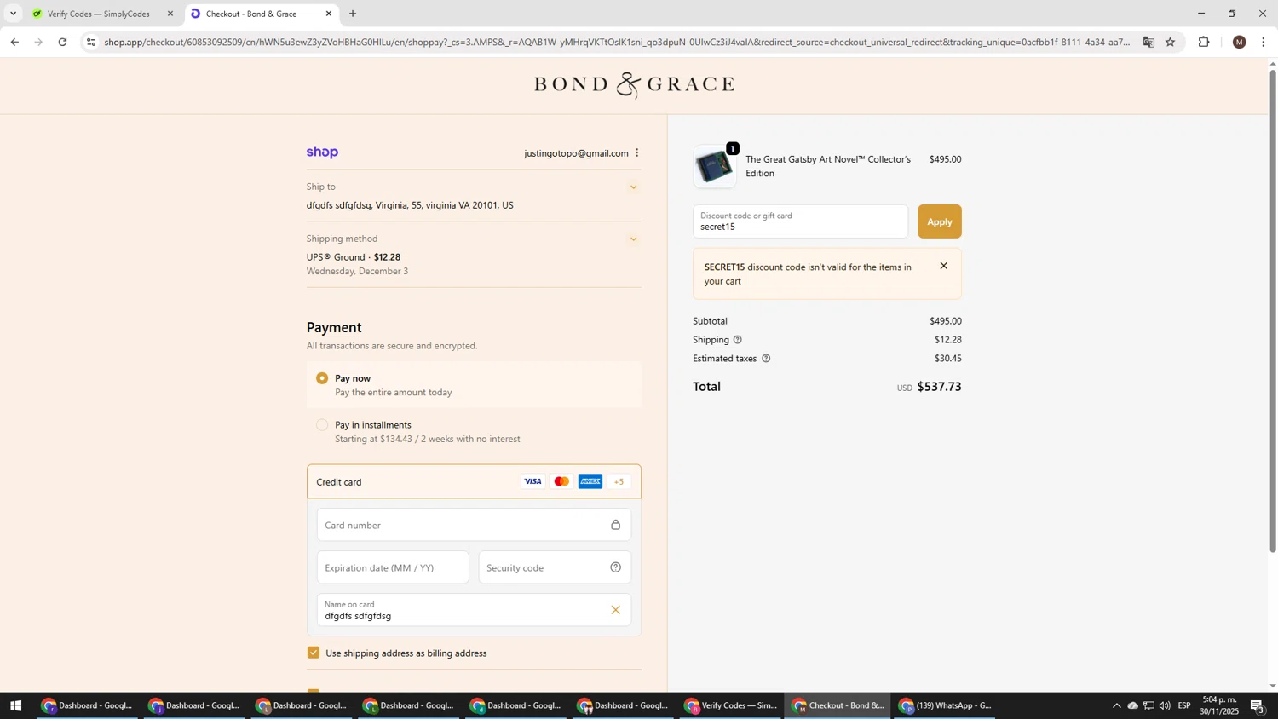Screen dimensions: 1278x719
Task: Click the total amount $537.73
Action: [x=939, y=387]
